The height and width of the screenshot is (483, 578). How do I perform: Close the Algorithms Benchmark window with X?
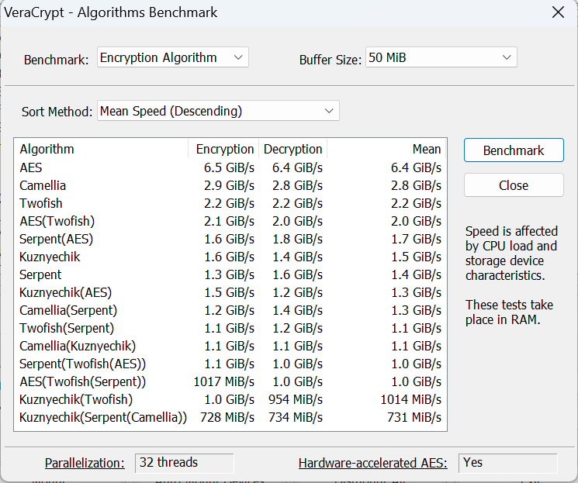point(557,12)
